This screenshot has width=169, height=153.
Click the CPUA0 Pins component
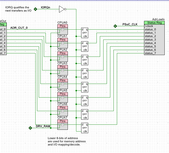pyautogui.click(x=62, y=29)
